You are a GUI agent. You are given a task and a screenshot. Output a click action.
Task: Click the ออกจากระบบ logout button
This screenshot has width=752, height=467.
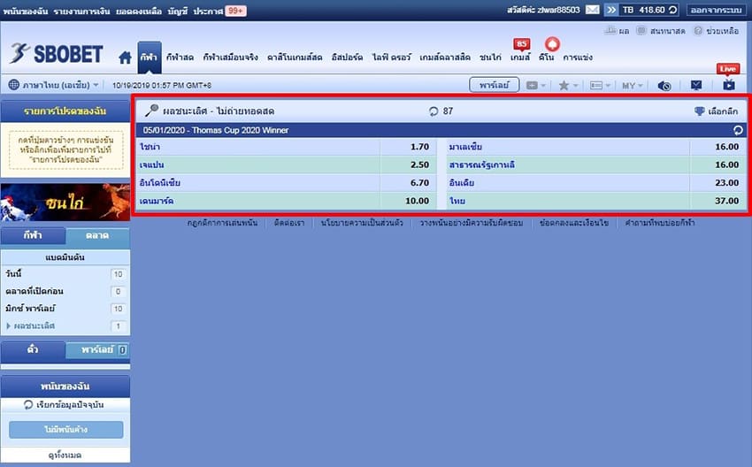pos(717,10)
